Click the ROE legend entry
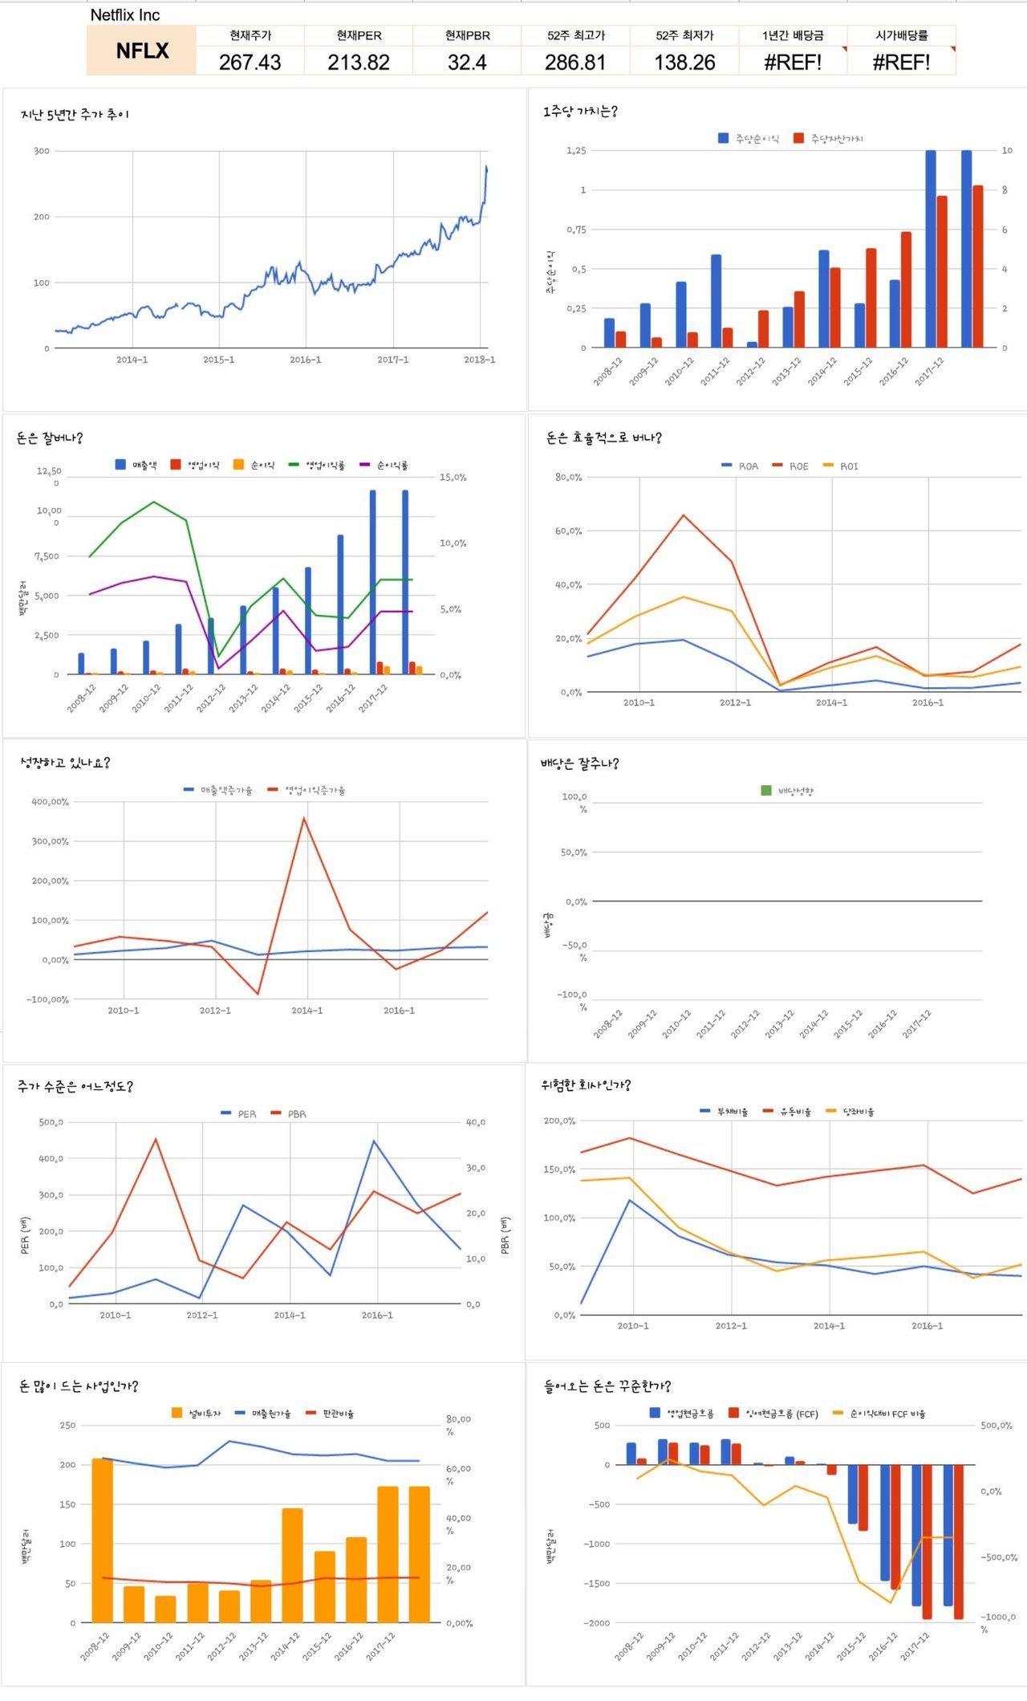Viewport: 1027px width, 1701px height. pos(790,466)
